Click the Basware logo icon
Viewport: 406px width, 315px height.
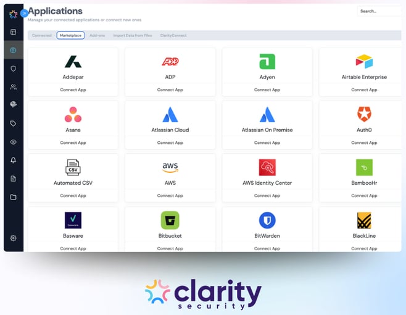click(x=73, y=220)
